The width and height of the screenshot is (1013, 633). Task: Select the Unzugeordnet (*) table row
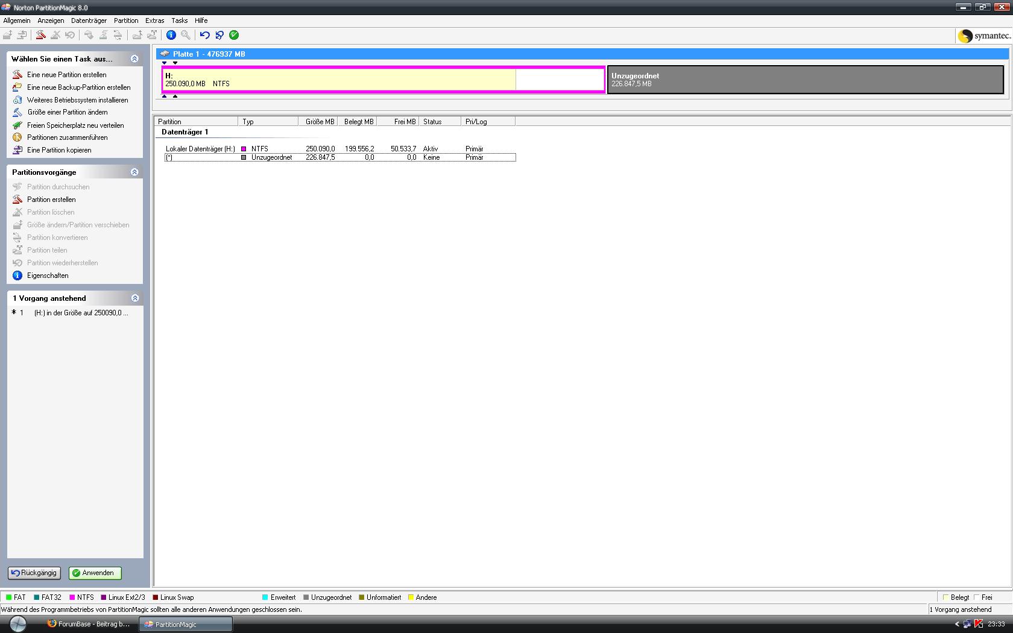340,157
